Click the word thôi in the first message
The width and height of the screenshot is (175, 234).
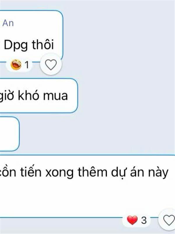click(43, 44)
